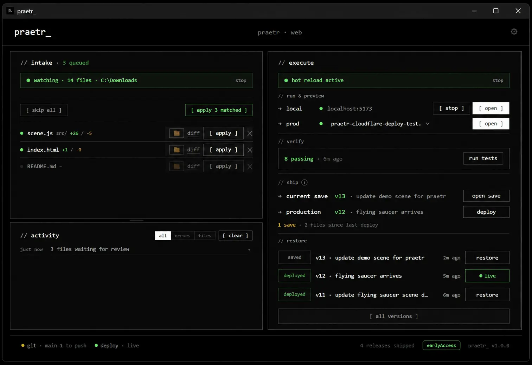Viewport: 532px width, 365px height.
Task: Click praetr_ v1.0.0 version label
Action: coord(489,346)
